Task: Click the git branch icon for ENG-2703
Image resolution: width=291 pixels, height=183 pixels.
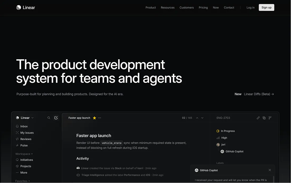Action: click(x=270, y=118)
